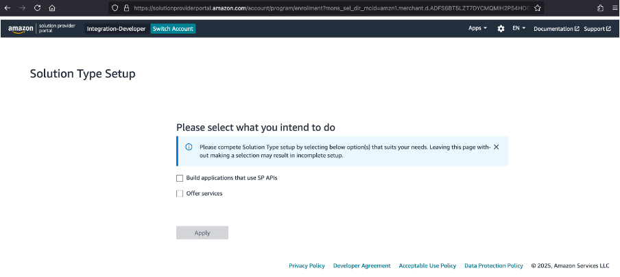Open the Privacy Policy link
Viewport: 620px width, 277px height.
coord(307,265)
